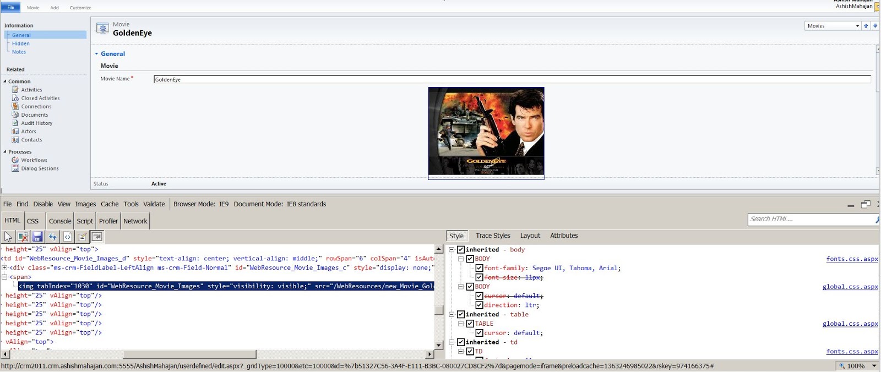Uncheck the 'inherited - body' checkbox

click(461, 249)
